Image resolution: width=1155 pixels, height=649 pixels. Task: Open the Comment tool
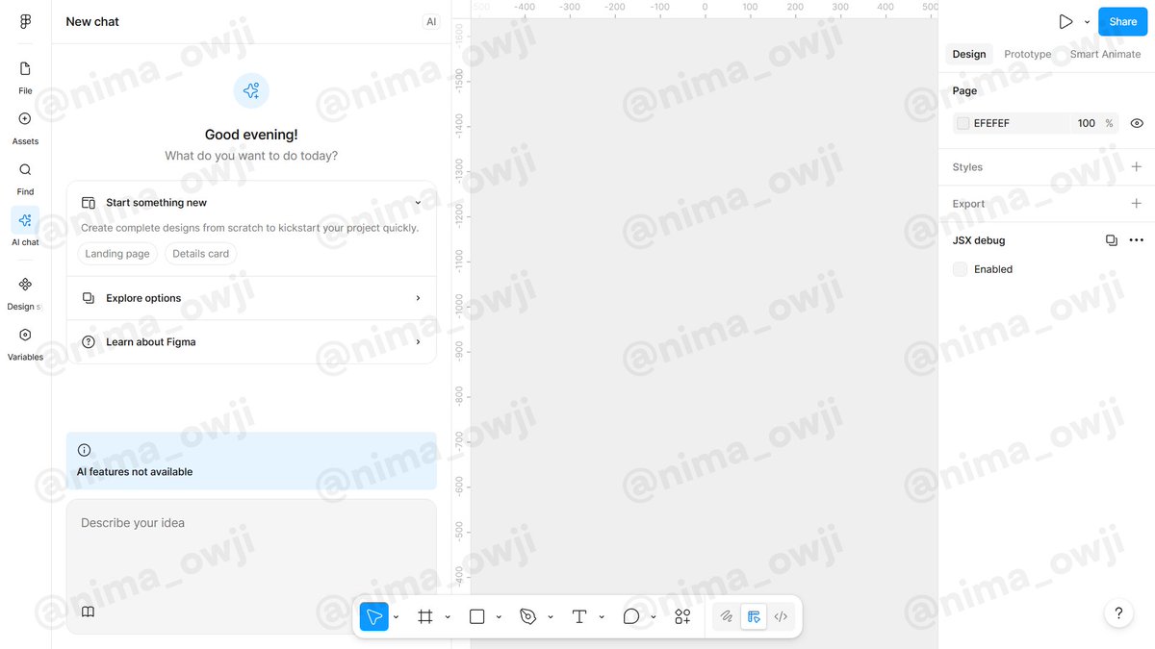click(630, 616)
